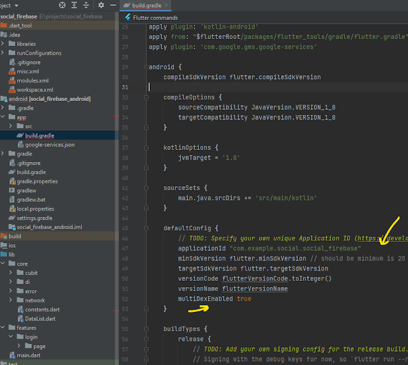This screenshot has width=408, height=365.
Task: Select settings.gradle in project tree
Action: point(34,218)
